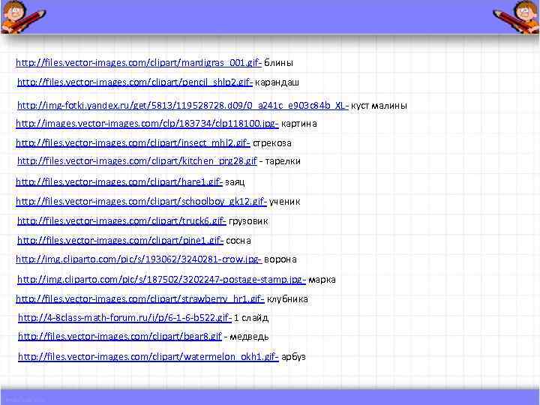Select the word "медведь"

[249, 337]
